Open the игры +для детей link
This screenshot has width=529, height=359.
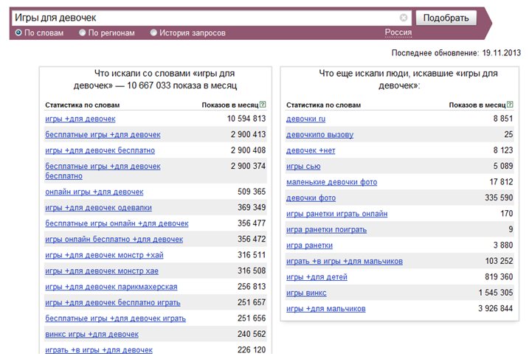click(317, 277)
